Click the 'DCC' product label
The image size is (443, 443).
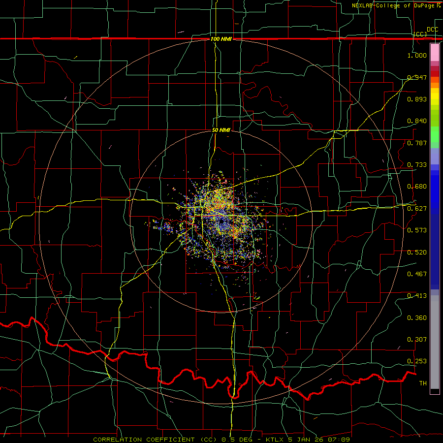pos(432,30)
